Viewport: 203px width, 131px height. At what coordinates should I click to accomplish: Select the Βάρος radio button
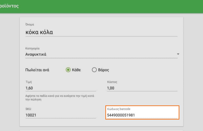pyautogui.click(x=94, y=70)
